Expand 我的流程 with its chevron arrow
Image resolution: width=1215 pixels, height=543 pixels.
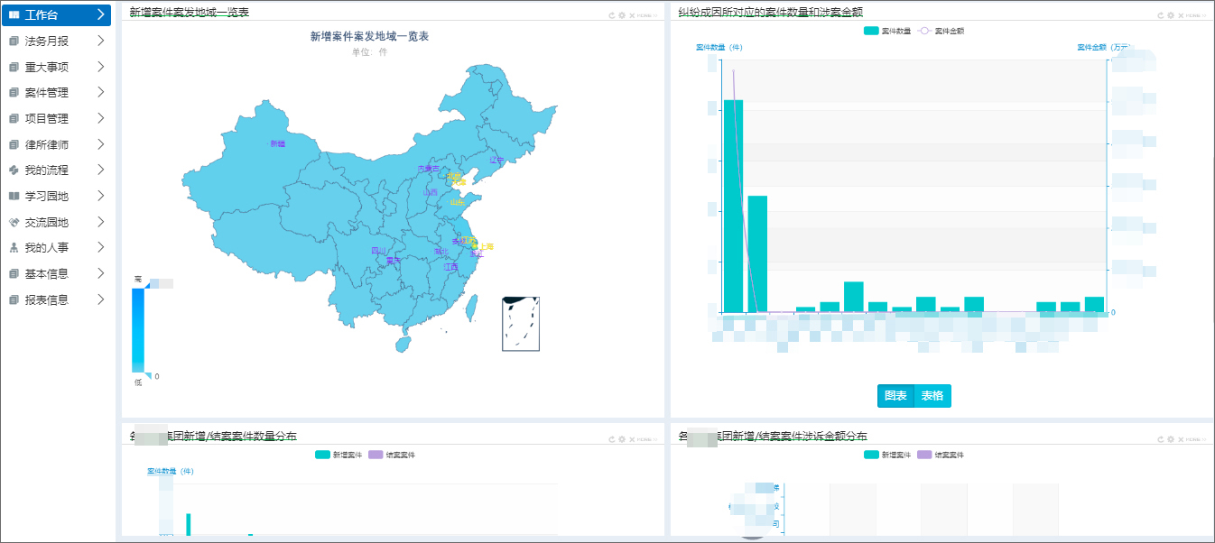click(100, 170)
